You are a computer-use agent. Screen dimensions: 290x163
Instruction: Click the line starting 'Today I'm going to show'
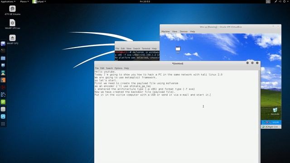[x=159, y=75]
